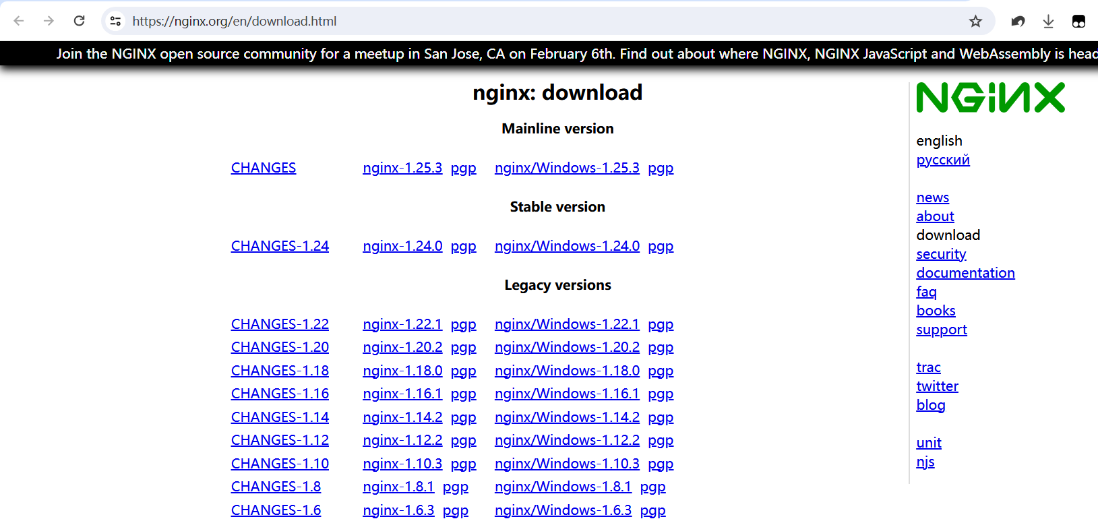Download nginx-1.25.3 source
Image resolution: width=1098 pixels, height=521 pixels.
point(402,168)
